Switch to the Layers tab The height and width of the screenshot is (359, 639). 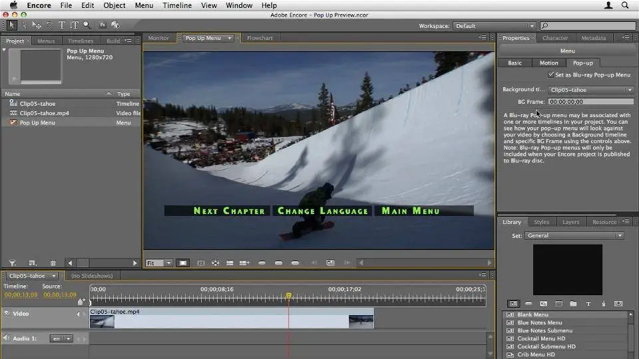tap(570, 222)
